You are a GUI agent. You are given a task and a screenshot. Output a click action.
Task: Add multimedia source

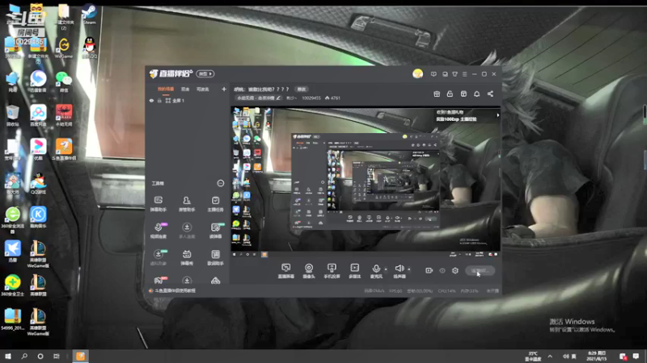354,271
